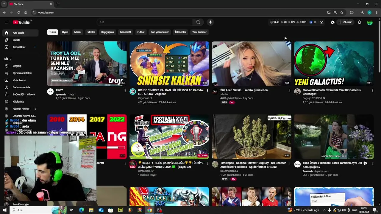This screenshot has width=381, height=214.
Task: Click the zoom magnifier in address bar
Action: (335, 12)
